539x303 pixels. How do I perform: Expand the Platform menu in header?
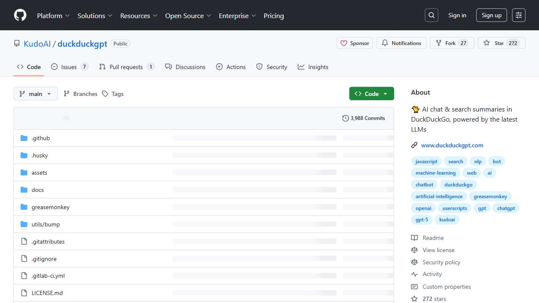(x=53, y=16)
